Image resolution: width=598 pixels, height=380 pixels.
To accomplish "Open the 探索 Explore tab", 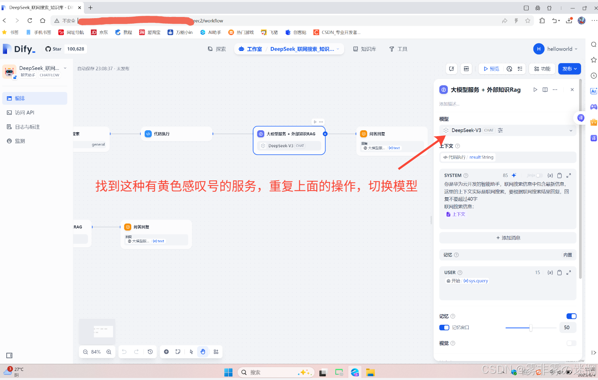I will tap(217, 49).
